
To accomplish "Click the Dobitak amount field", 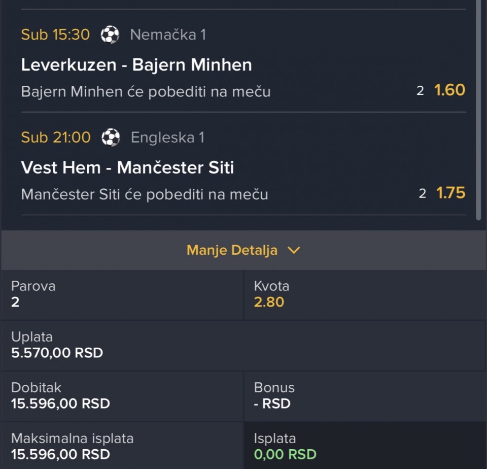I will (60, 404).
